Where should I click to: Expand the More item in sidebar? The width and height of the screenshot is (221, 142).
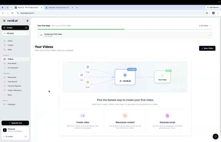click(x=15, y=95)
